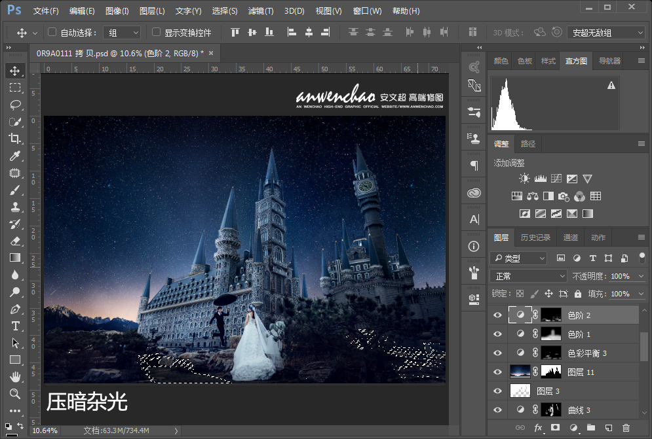Select the Pen tool

point(15,309)
